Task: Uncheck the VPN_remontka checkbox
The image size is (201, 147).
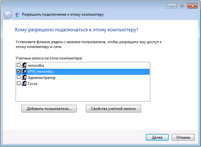Action: [19, 72]
